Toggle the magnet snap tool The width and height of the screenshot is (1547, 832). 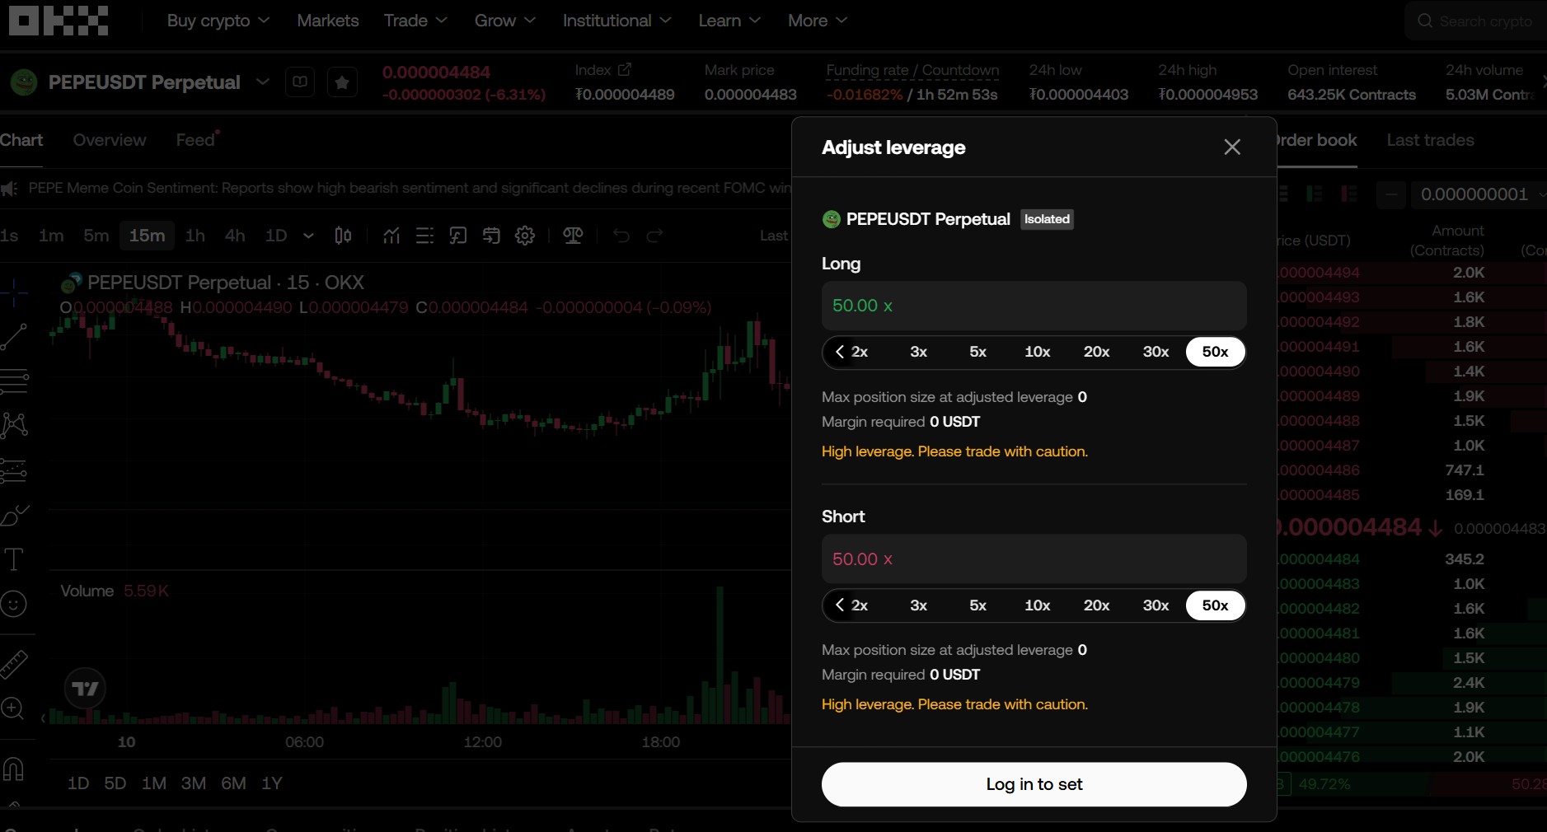(14, 769)
